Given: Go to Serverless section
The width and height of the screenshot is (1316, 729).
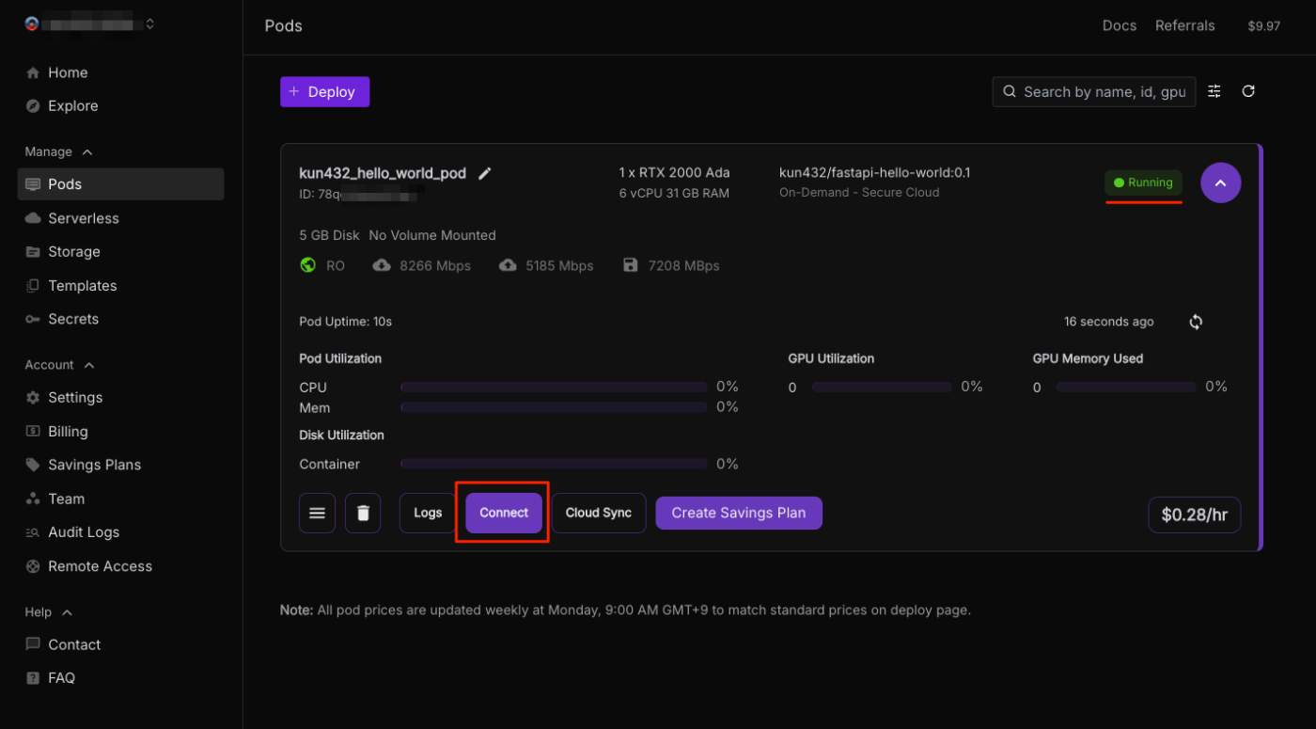Looking at the screenshot, I should point(120,218).
